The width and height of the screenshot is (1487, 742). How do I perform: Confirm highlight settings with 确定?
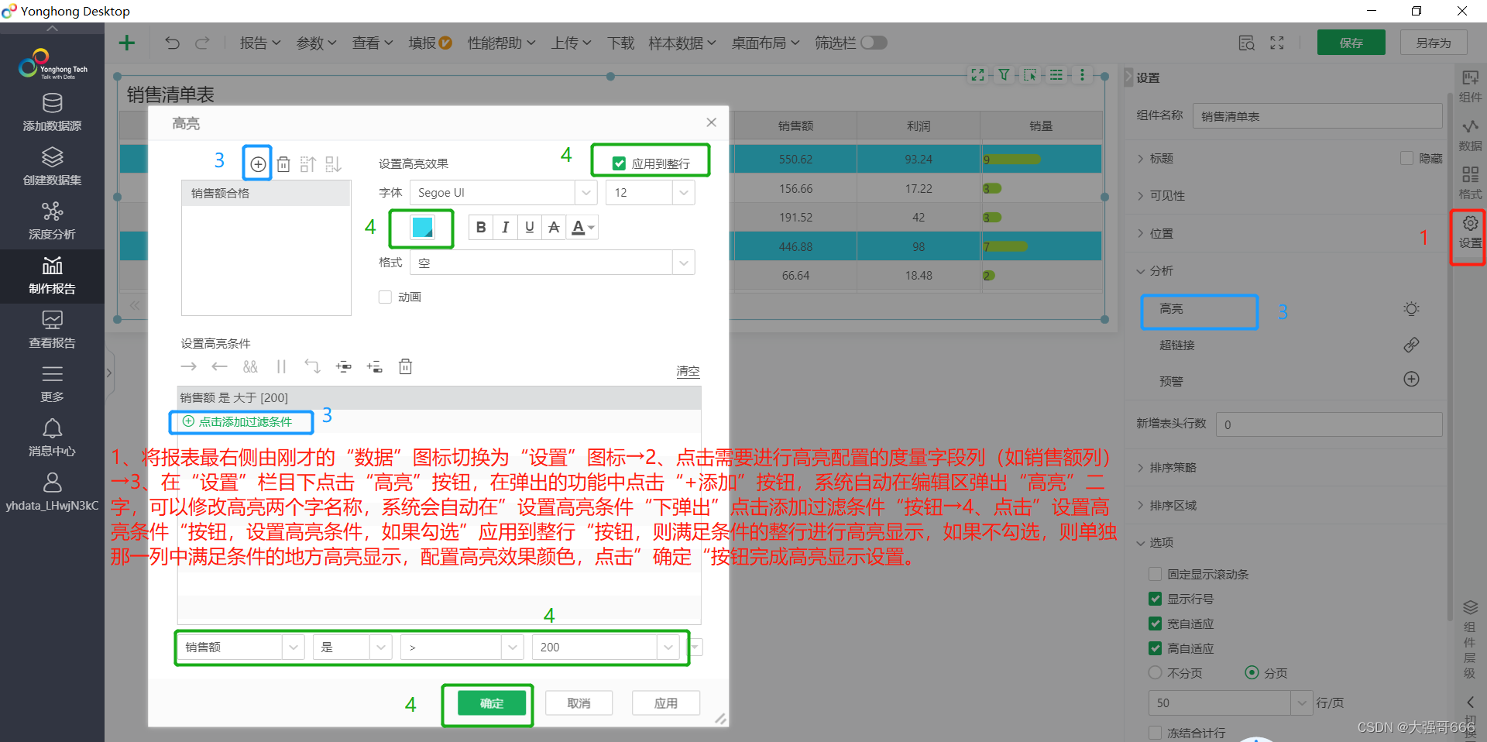pos(492,703)
